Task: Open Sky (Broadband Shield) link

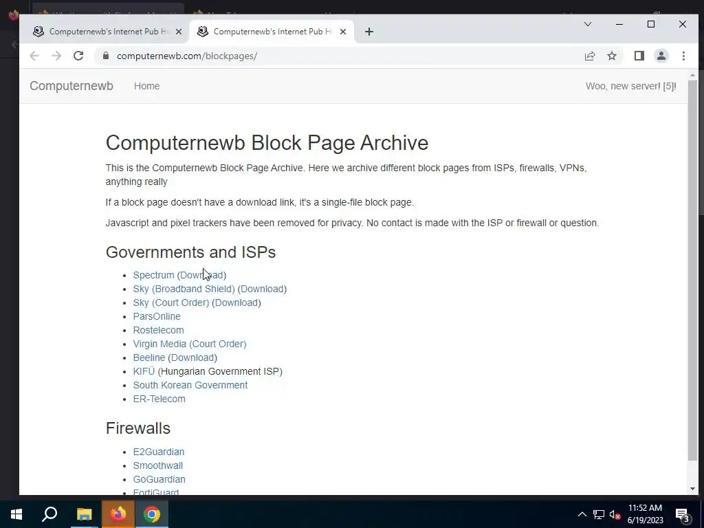Action: tap(184, 289)
